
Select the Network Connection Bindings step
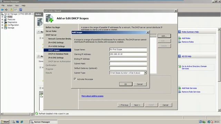coord(60,39)
